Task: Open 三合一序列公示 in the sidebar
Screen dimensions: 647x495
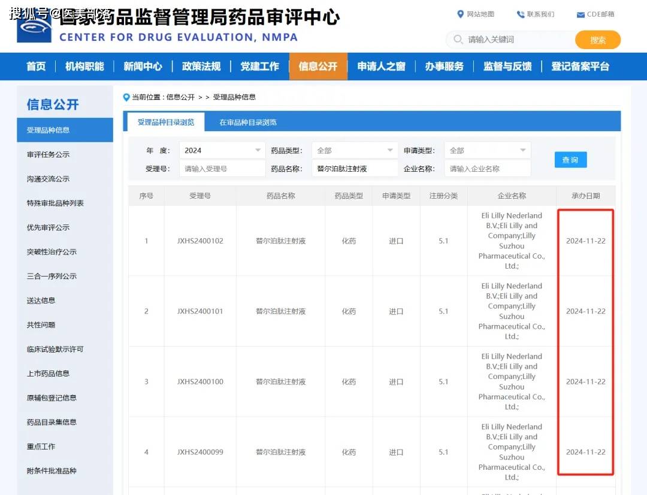Action: pyautogui.click(x=52, y=276)
